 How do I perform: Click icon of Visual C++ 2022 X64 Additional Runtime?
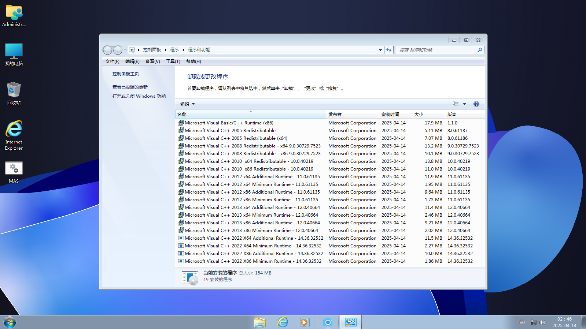[181, 238]
